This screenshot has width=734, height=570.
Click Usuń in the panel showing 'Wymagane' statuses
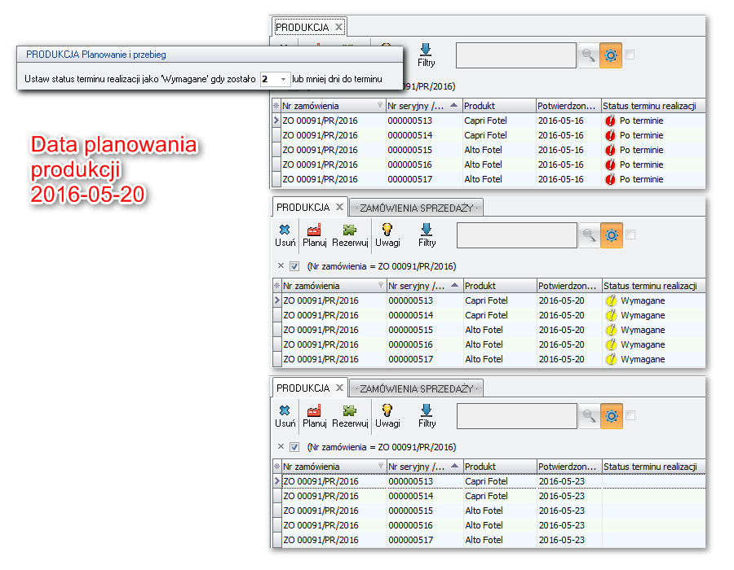(285, 235)
